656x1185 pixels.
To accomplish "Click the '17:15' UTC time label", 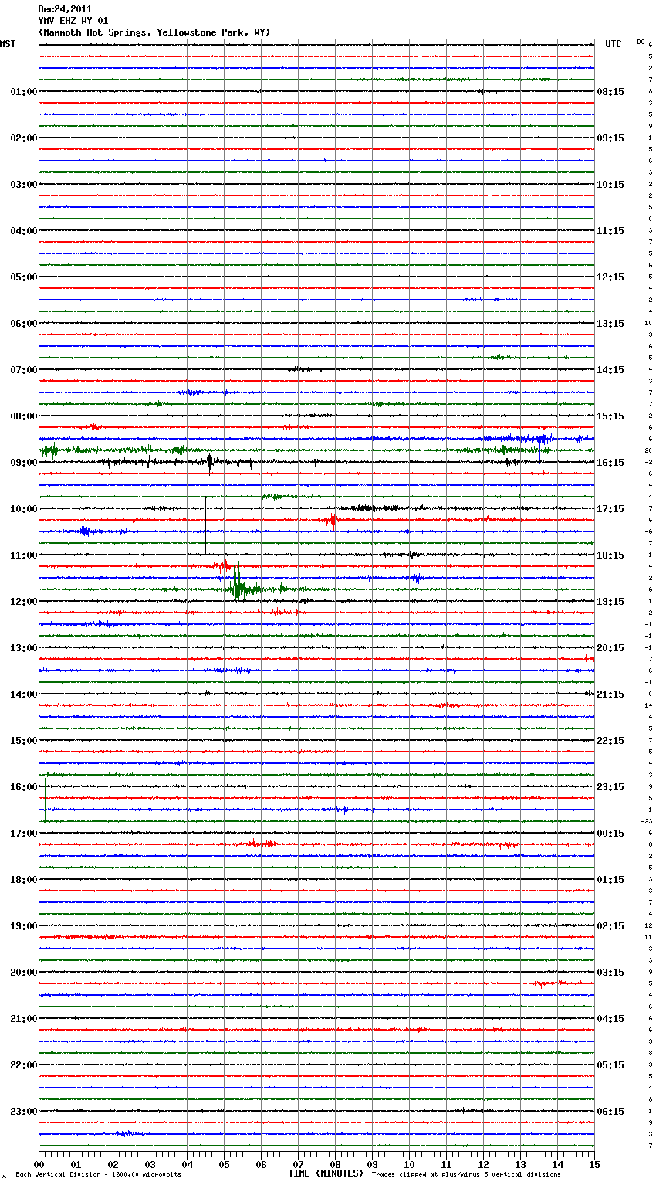I will click(x=610, y=509).
